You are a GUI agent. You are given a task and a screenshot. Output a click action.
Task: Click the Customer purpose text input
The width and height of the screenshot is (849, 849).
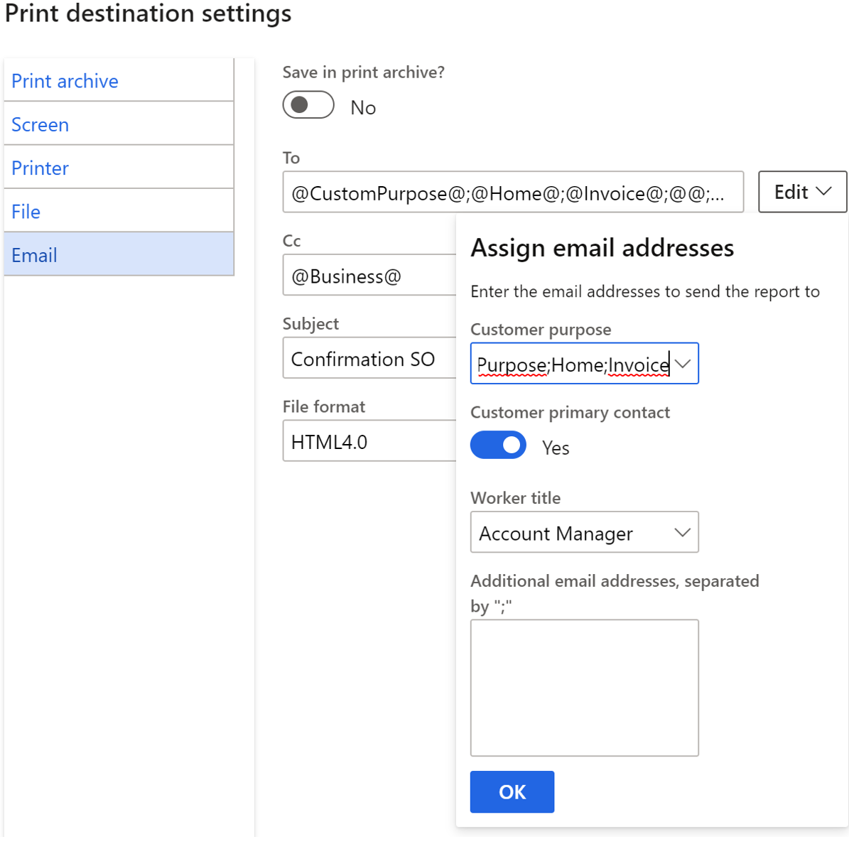pyautogui.click(x=573, y=364)
